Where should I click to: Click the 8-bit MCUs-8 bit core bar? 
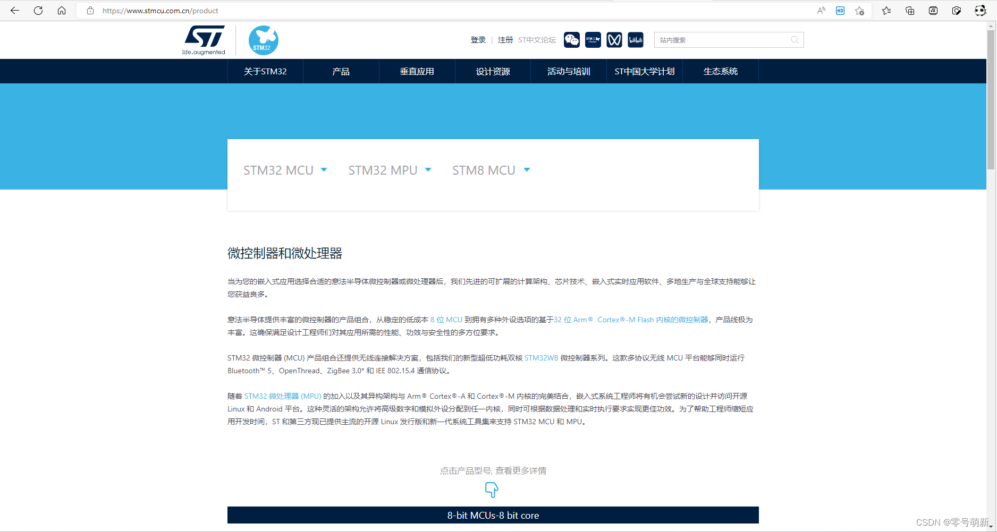pos(493,515)
